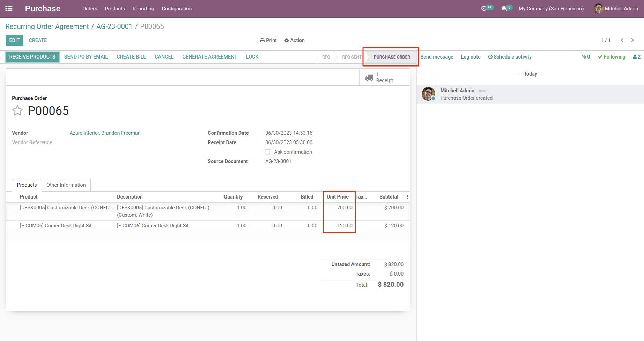
Task: Click the CANCEL button
Action: [x=164, y=57]
